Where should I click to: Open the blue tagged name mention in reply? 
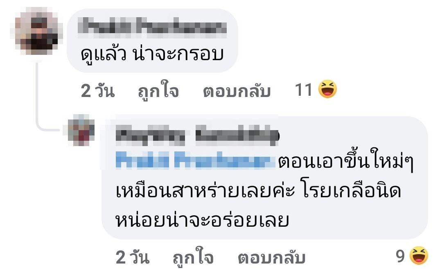coord(195,160)
